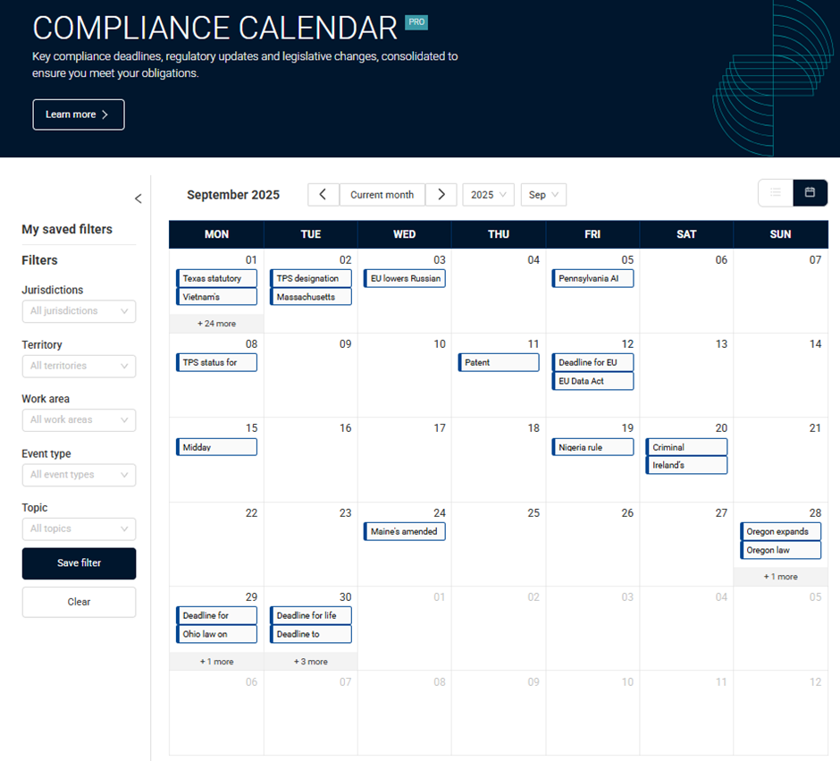Go to previous month using left arrow
840x761 pixels.
point(323,195)
